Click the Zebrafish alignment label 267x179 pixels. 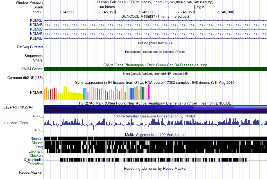click(x=35, y=164)
